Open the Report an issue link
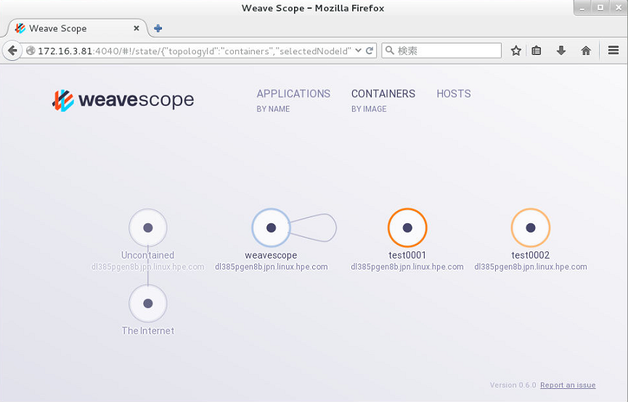The height and width of the screenshot is (402, 628). 568,385
